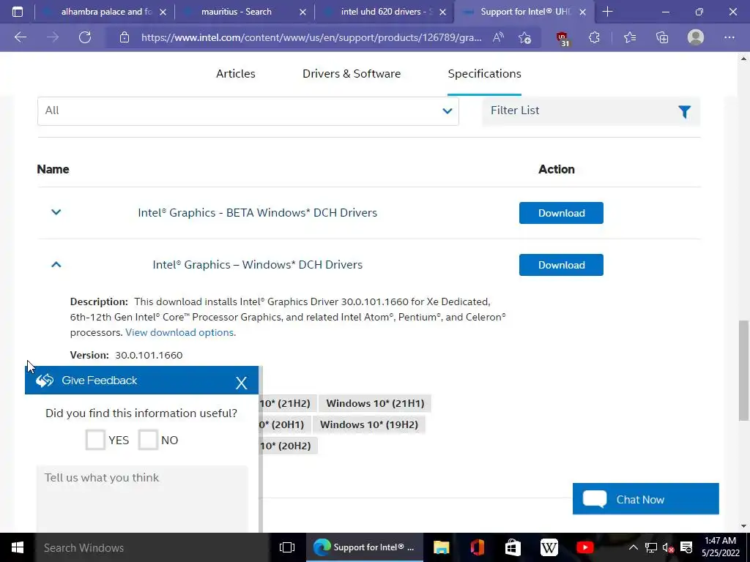Open the Support for Intel taskbar window
The height and width of the screenshot is (562, 750).
(365, 547)
